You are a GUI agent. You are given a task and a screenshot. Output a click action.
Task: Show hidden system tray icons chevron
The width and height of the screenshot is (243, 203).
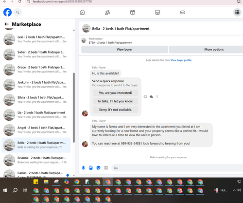(234, 190)
